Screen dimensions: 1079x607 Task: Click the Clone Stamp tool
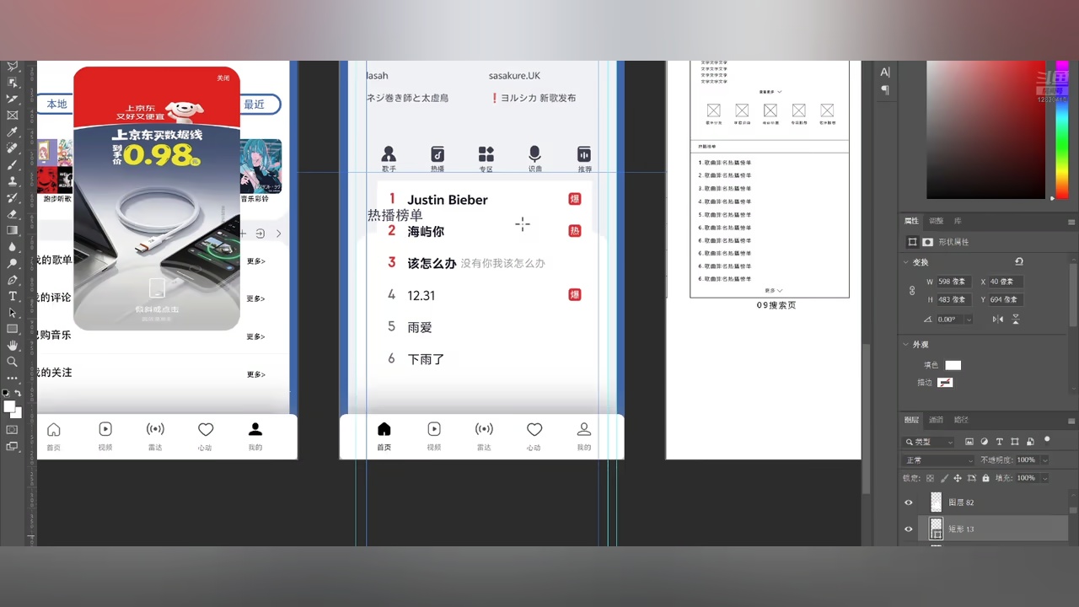13,181
